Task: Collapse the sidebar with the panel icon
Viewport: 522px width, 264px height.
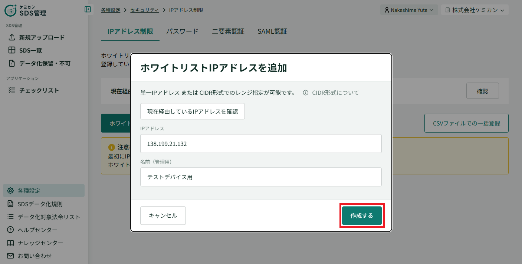Action: point(88,9)
